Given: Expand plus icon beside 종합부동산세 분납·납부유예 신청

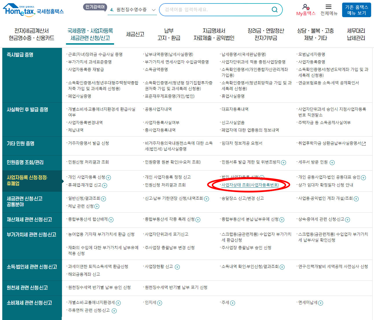Looking at the screenshot, I should point(282,220).
